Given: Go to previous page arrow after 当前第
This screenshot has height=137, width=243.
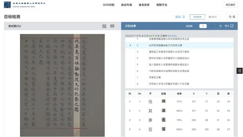Looking at the screenshot, I should [x=196, y=26].
